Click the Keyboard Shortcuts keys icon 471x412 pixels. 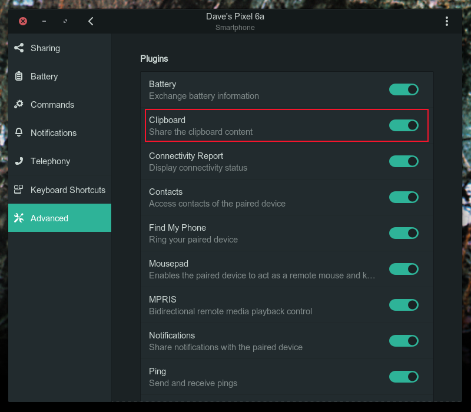[x=18, y=189]
